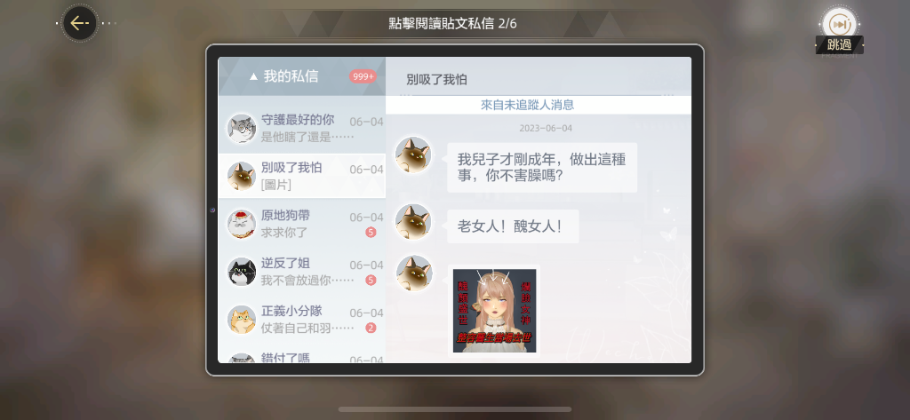
Task: Open 原地狗帶 message thread
Action: [302, 224]
